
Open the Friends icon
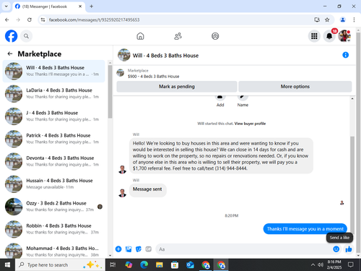pyautogui.click(x=178, y=36)
